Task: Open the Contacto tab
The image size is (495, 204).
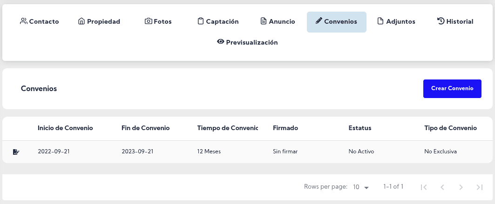Action: click(40, 21)
